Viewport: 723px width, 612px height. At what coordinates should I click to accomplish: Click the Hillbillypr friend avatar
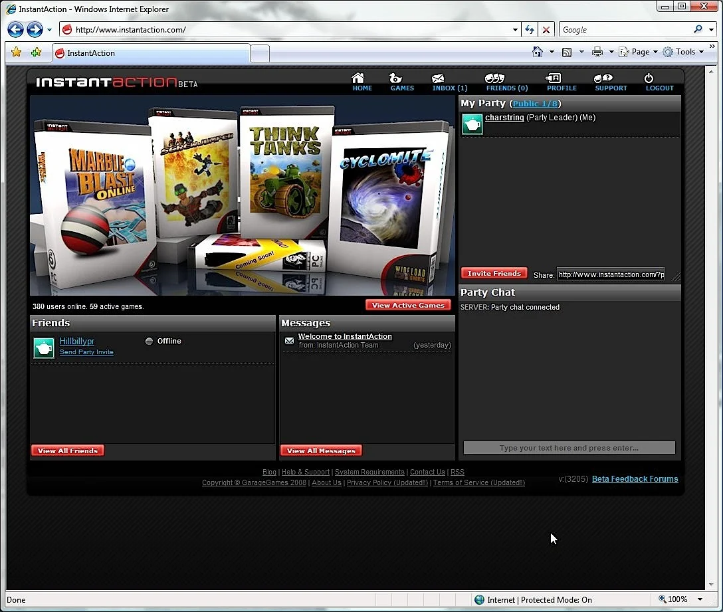[x=44, y=348]
